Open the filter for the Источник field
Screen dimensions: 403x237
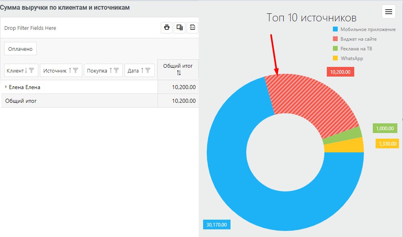[75, 71]
